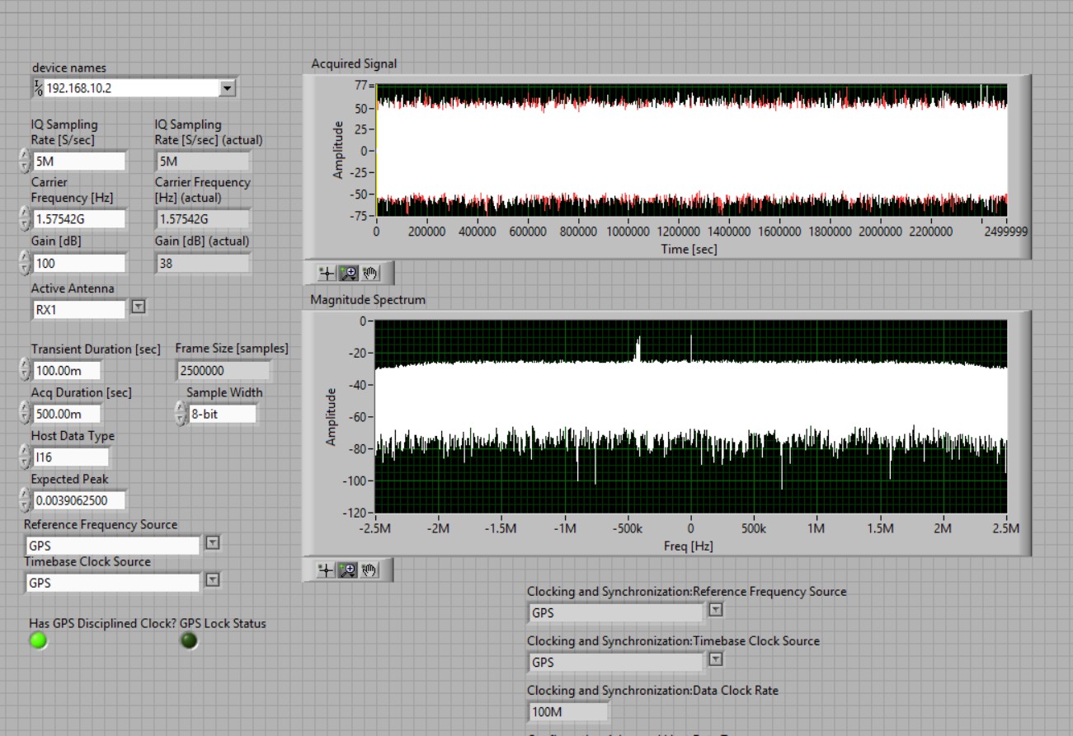Click the Magnitude Spectrum graph plot area
1073x736 pixels.
pyautogui.click(x=691, y=417)
